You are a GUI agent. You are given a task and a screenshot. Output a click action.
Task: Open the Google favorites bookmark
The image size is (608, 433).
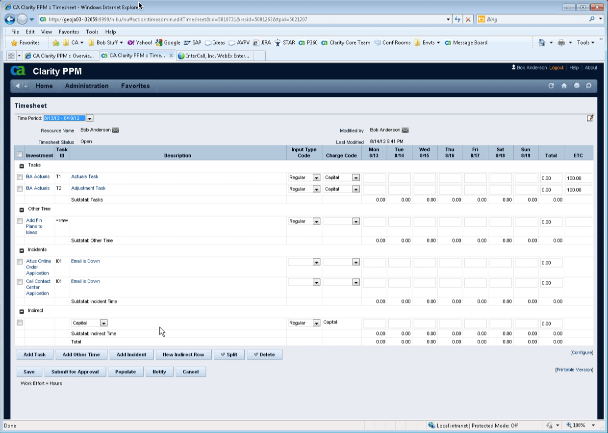(168, 43)
